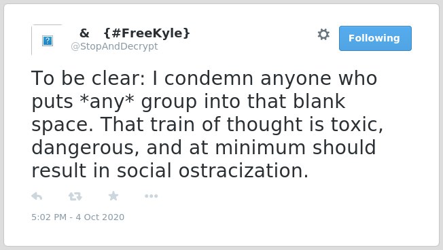Click the broken avatar image placeholder
This screenshot has height=250, width=443.
pyautogui.click(x=48, y=41)
